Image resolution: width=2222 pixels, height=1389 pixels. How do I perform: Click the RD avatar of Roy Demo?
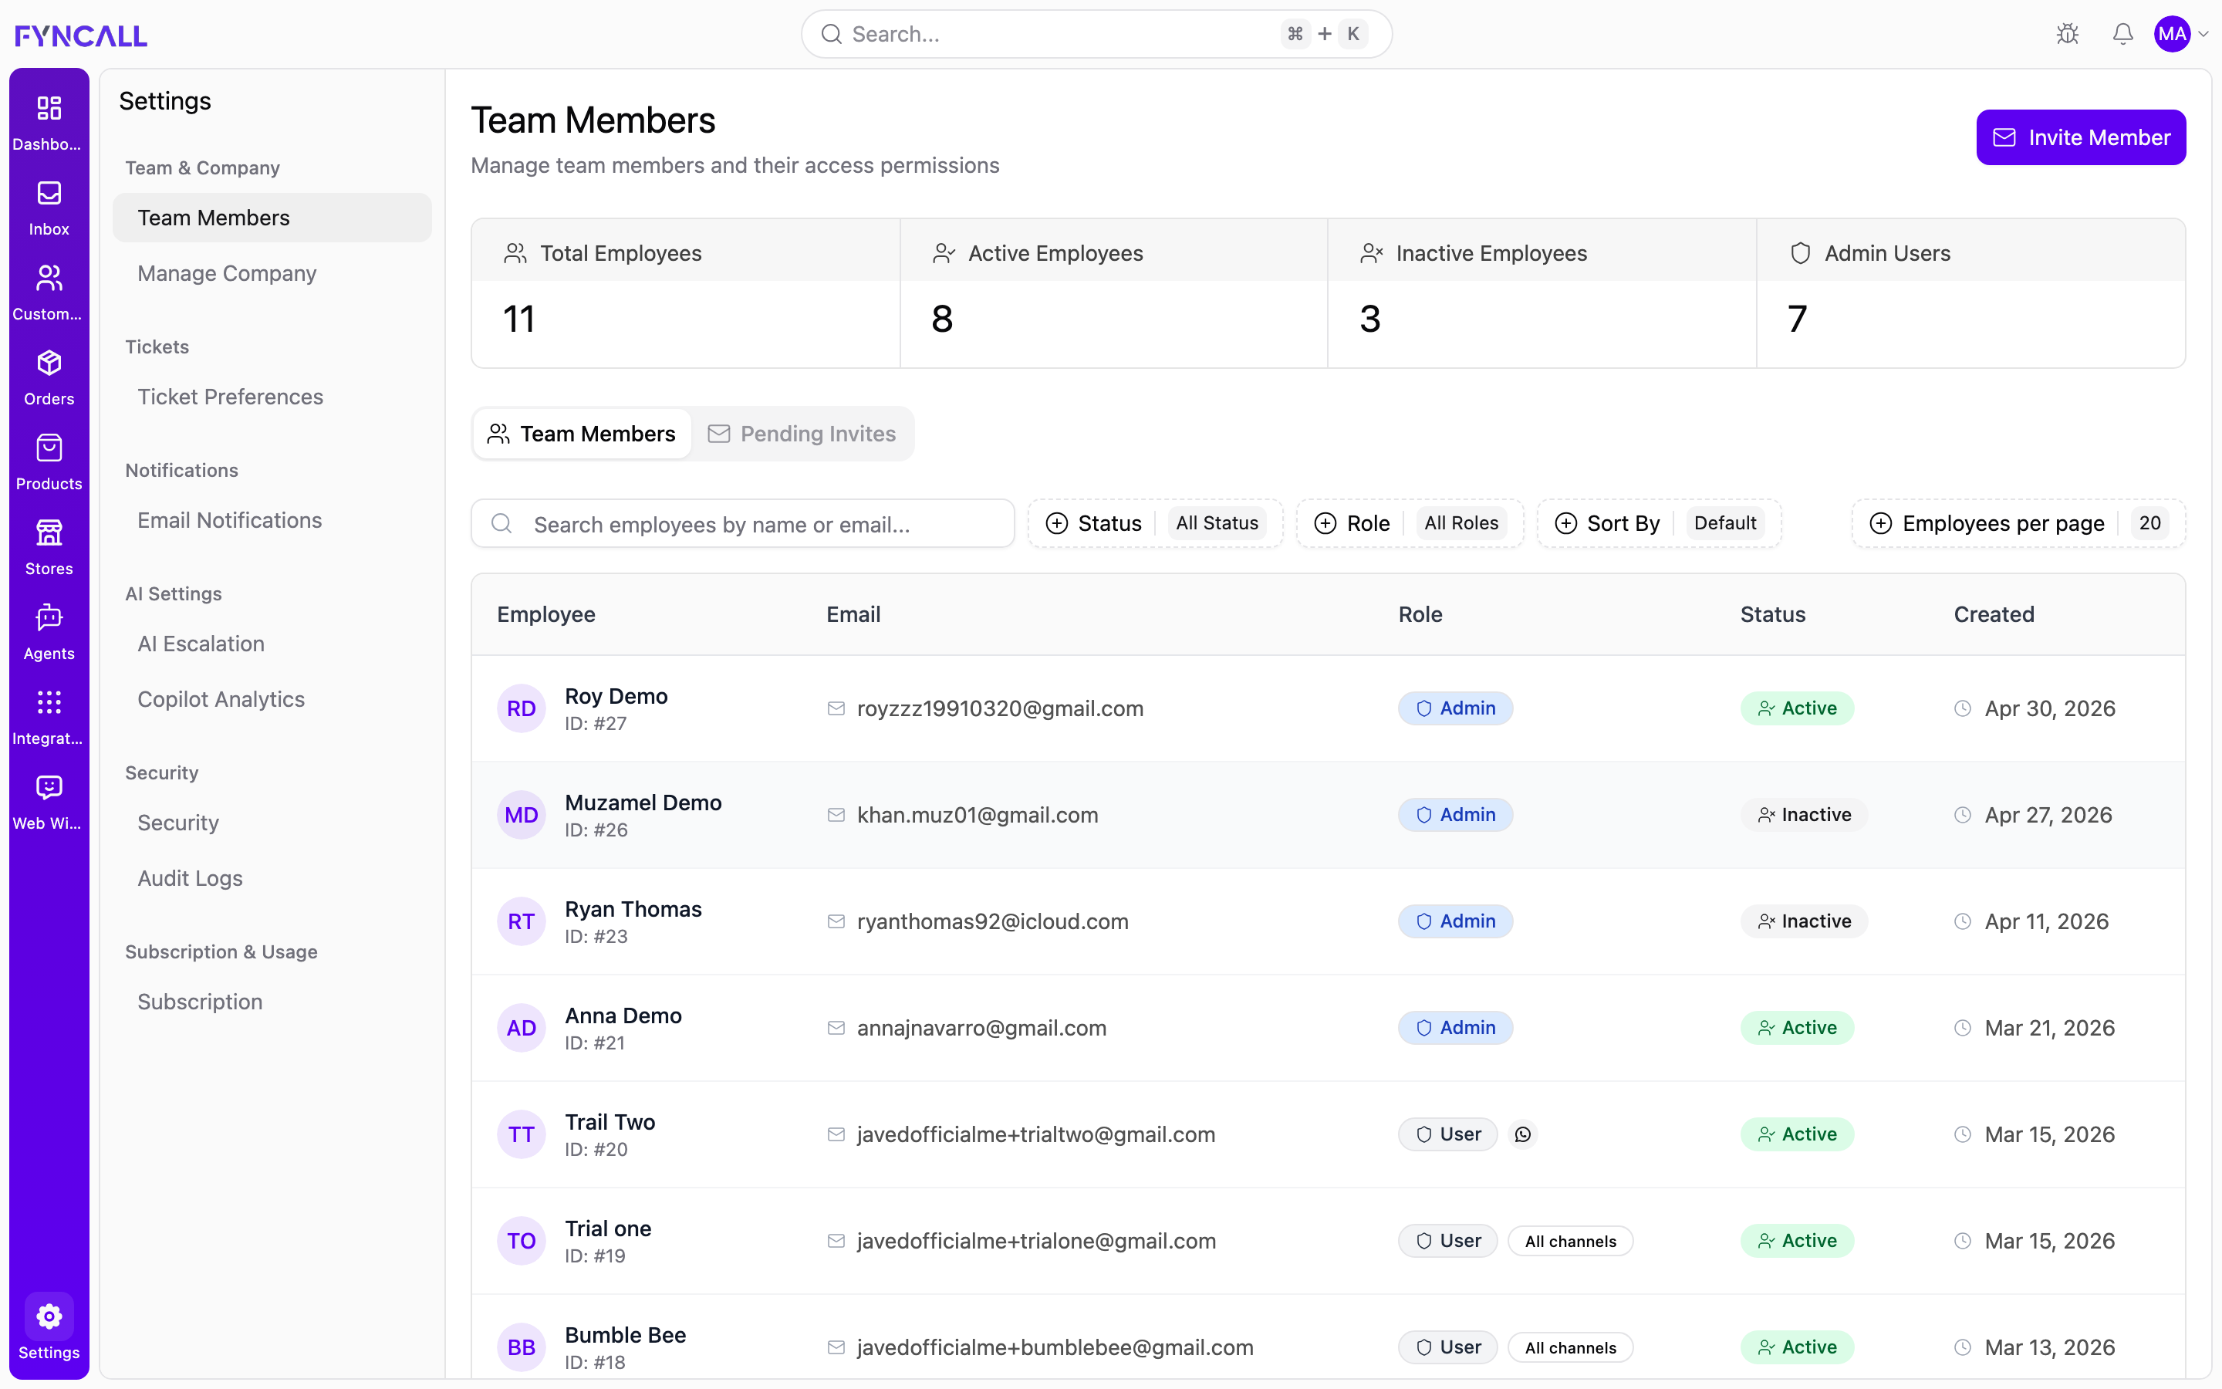522,708
